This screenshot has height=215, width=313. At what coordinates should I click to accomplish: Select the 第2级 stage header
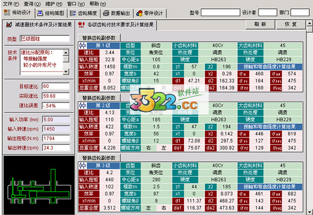tap(103, 106)
